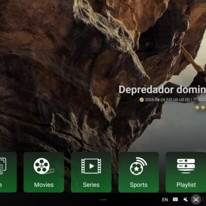
Task: Open the Sports category tile
Action: click(139, 172)
